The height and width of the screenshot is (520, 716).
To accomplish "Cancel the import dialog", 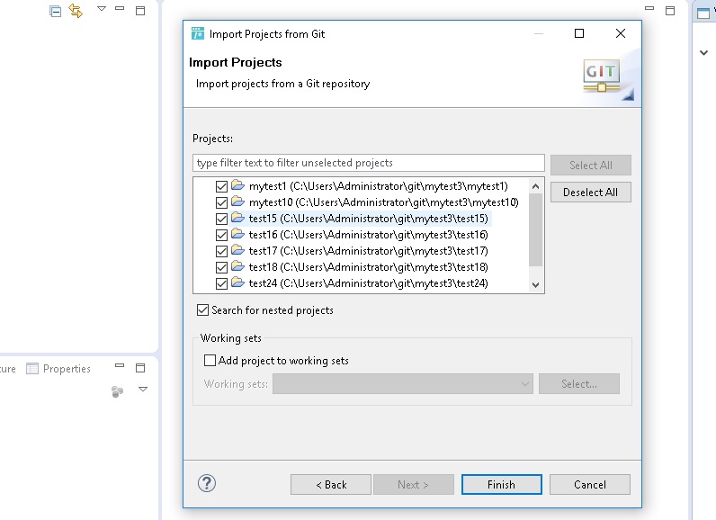I will (x=590, y=485).
